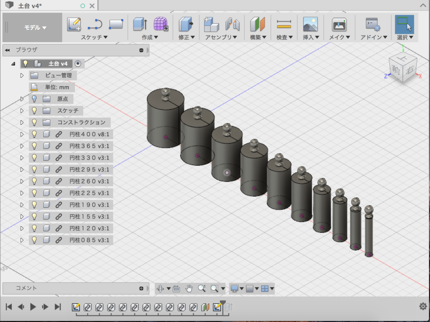Click the first sketch feature in timeline
This screenshot has width=430, height=322.
tap(76, 307)
